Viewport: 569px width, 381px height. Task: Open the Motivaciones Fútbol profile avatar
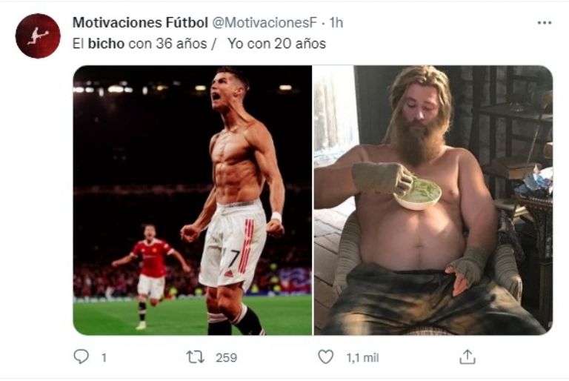[38, 36]
